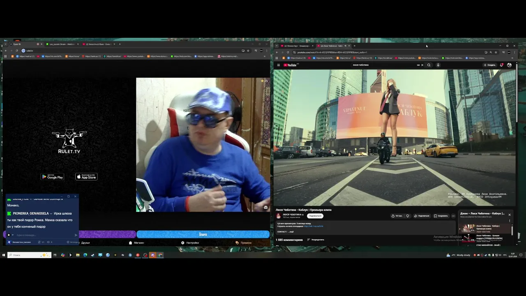Close the chat overlay popup
This screenshot has width=526, height=296.
click(75, 197)
